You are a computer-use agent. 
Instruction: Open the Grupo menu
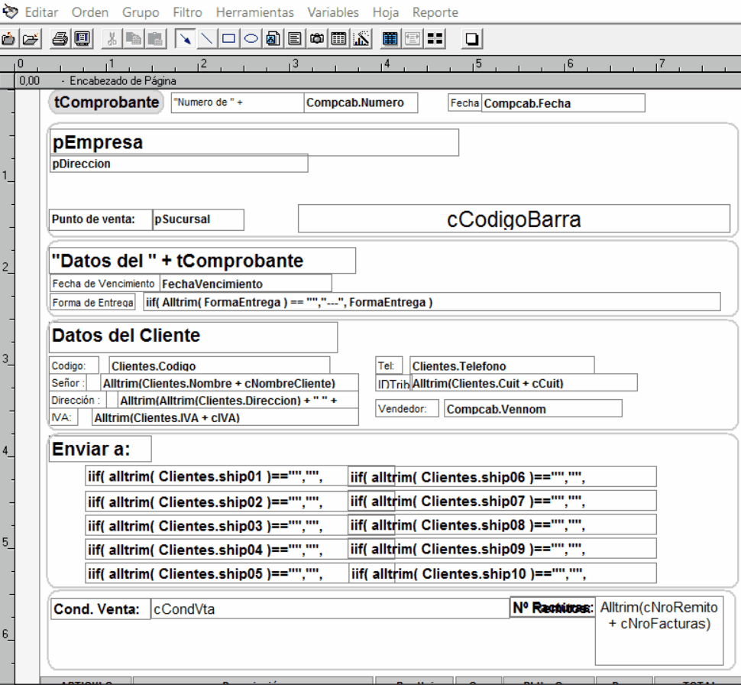click(x=141, y=12)
